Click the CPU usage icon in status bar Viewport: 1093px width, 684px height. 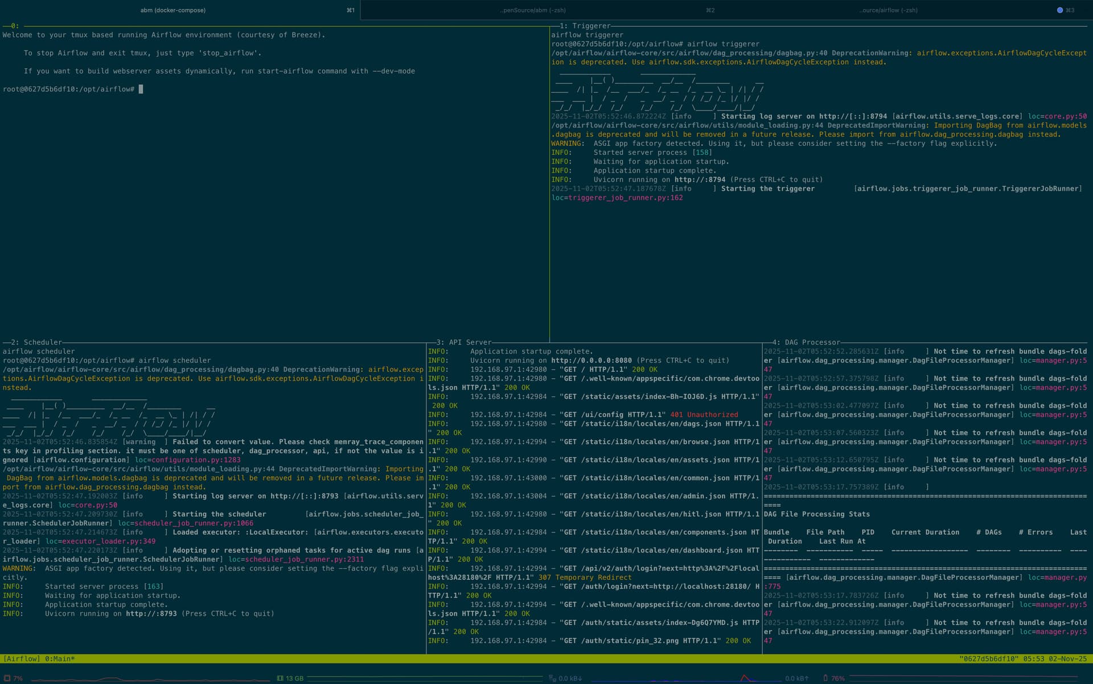tap(7, 678)
